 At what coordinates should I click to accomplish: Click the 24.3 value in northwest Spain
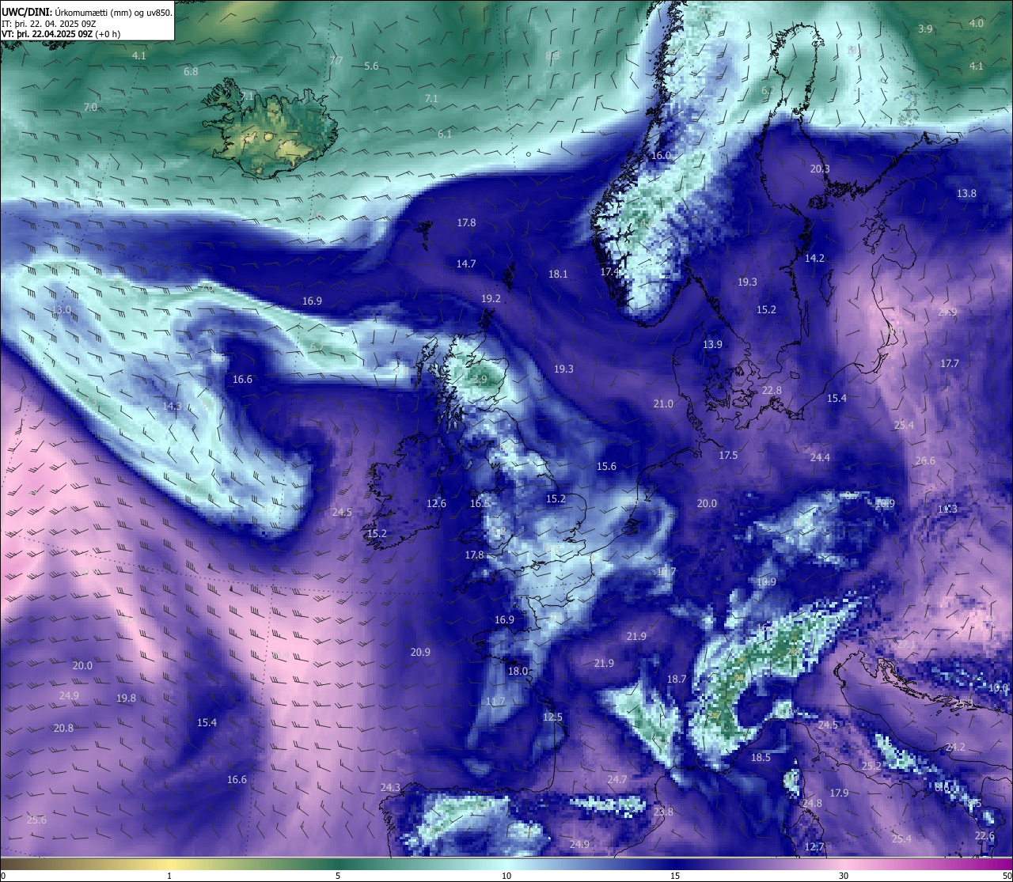390,788
